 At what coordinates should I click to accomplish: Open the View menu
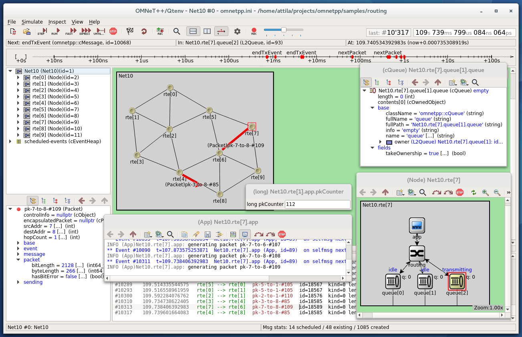77,22
